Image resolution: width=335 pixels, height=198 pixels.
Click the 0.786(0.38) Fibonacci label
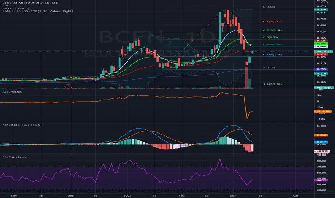click(272, 55)
